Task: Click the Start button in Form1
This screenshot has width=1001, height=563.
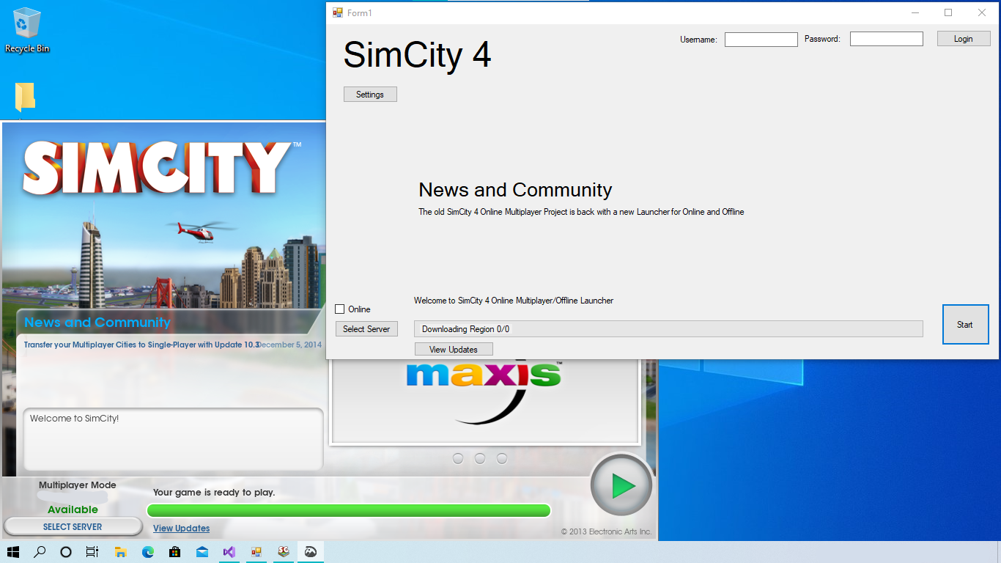Action: [965, 325]
